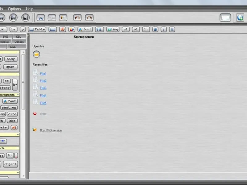Image resolution: width=247 pixels, height=185 pixels.
Task: Click the Save All factory-style disk icon
Action: 25,18
